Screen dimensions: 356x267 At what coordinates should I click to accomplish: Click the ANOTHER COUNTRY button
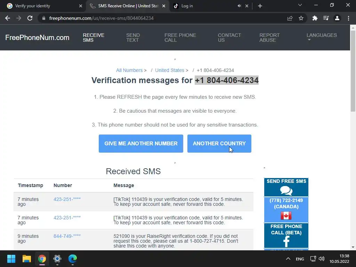click(219, 144)
